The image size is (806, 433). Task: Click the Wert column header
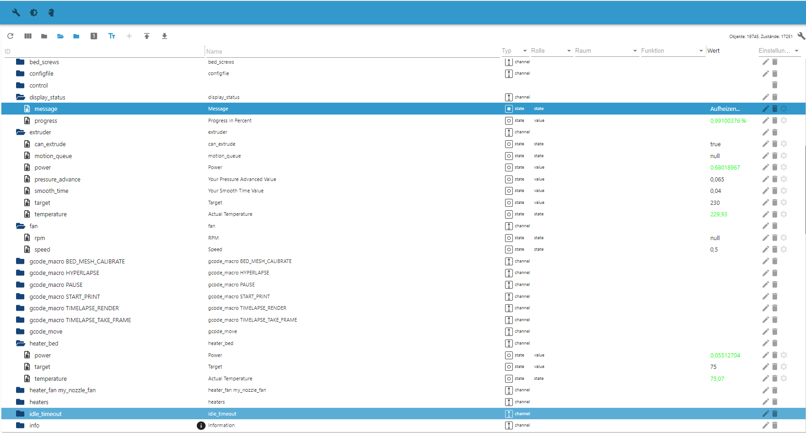pos(713,51)
